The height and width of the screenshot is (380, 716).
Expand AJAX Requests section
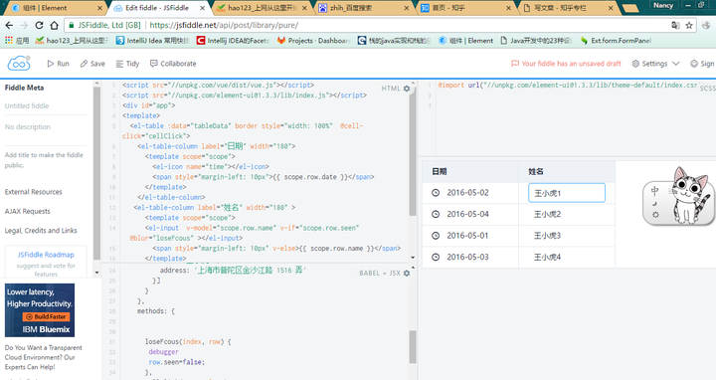click(28, 211)
